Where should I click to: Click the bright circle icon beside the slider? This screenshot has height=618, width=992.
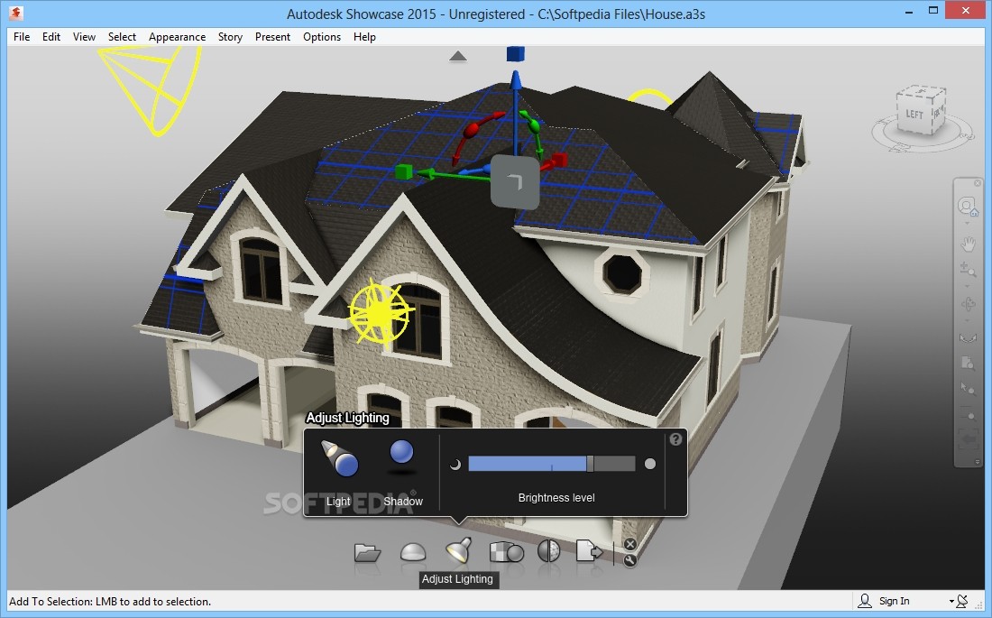pyautogui.click(x=649, y=464)
